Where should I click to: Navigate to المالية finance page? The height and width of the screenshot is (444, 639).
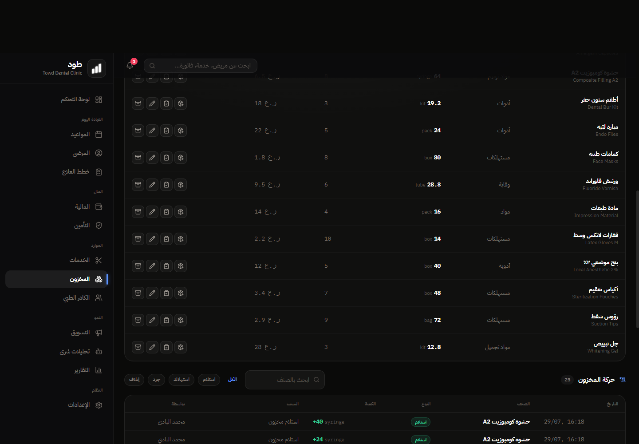(x=57, y=207)
